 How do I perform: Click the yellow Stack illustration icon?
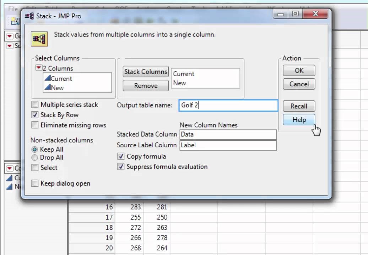[x=39, y=39]
